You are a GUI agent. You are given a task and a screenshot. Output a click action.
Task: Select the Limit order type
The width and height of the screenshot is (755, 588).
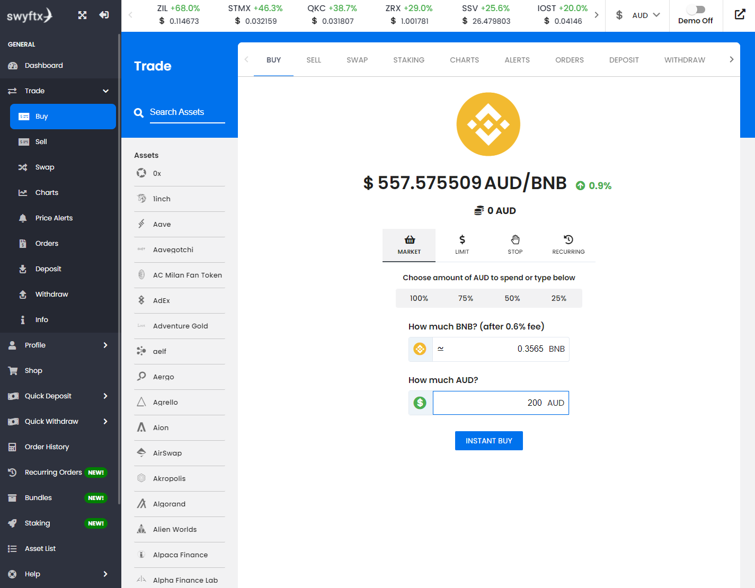pos(462,245)
